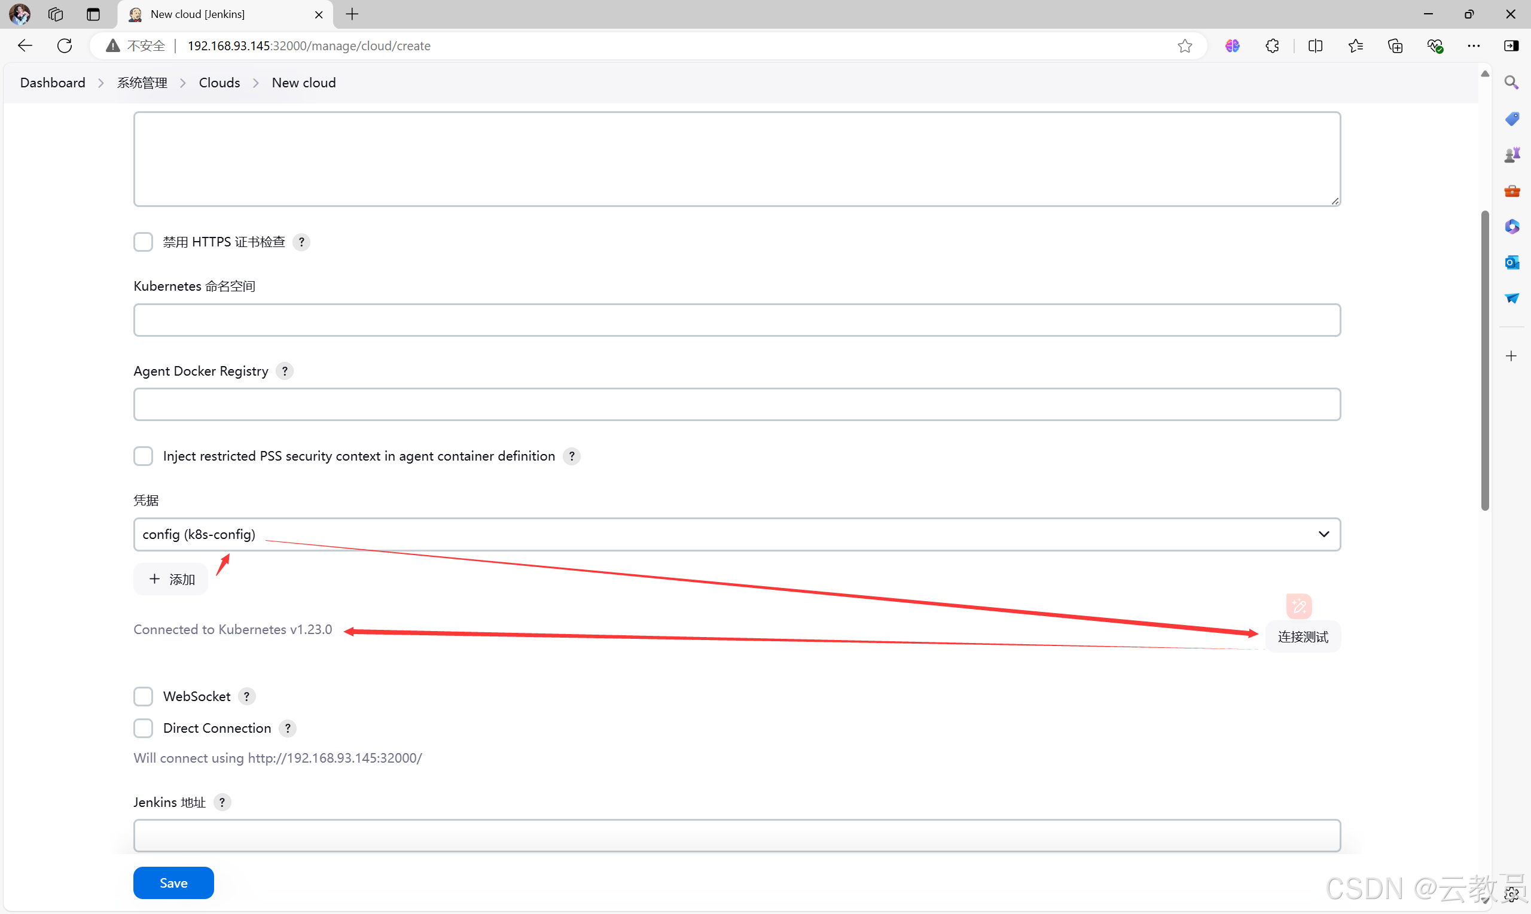The image size is (1531, 914).
Task: Bookmark page with star icon
Action: (1184, 45)
